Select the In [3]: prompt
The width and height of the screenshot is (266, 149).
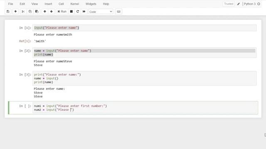pyautogui.click(x=25, y=74)
